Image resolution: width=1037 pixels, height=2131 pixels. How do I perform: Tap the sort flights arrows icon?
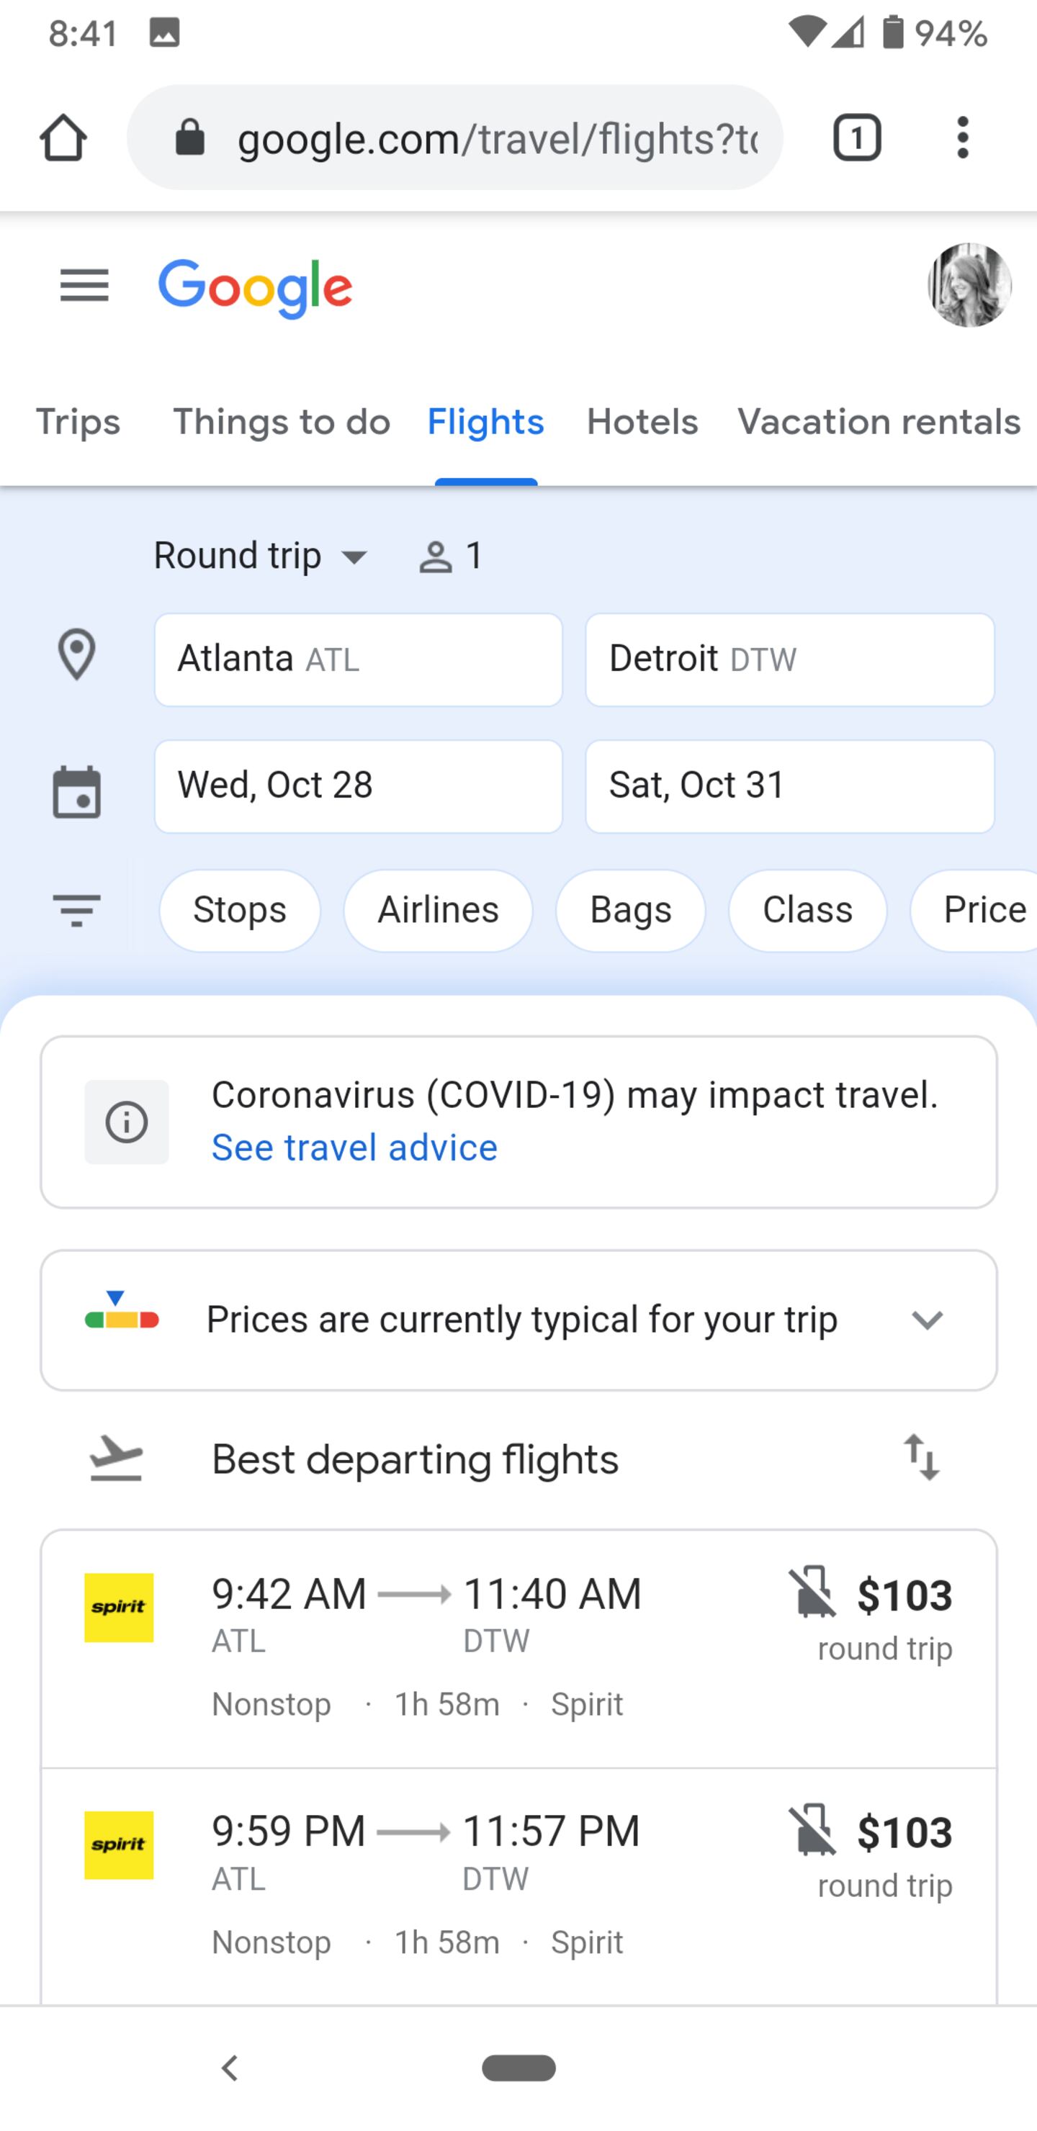921,1459
